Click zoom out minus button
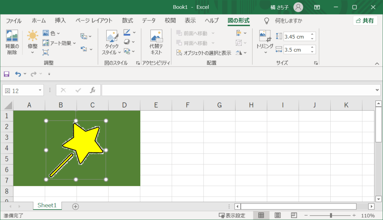The width and height of the screenshot is (383, 220). [306, 216]
